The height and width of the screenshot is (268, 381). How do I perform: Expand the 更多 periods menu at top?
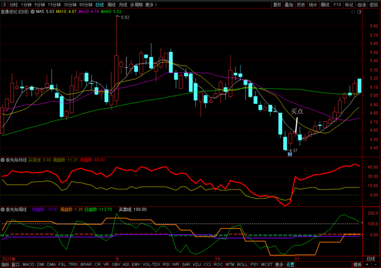pos(151,4)
